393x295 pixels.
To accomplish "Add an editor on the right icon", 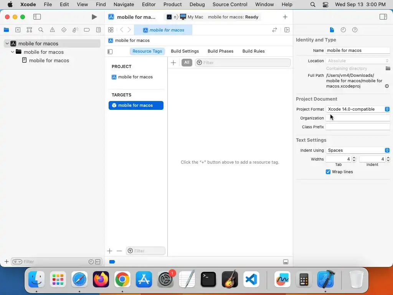I will tap(287, 30).
